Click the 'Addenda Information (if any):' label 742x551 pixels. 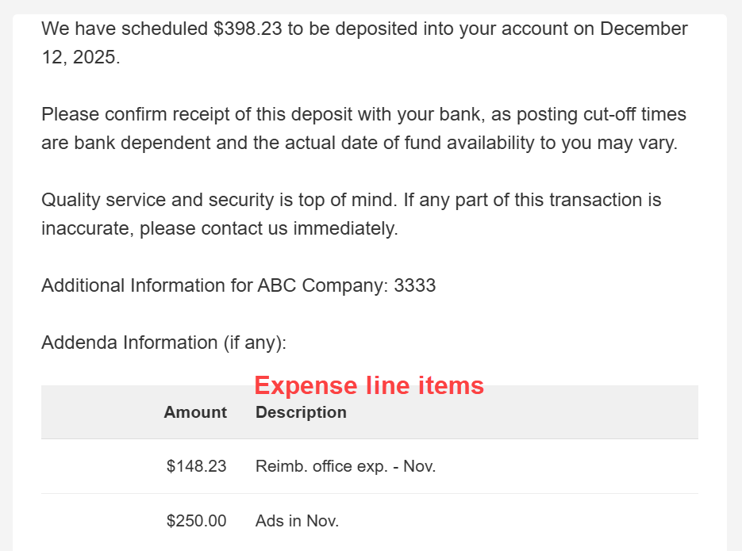(163, 343)
